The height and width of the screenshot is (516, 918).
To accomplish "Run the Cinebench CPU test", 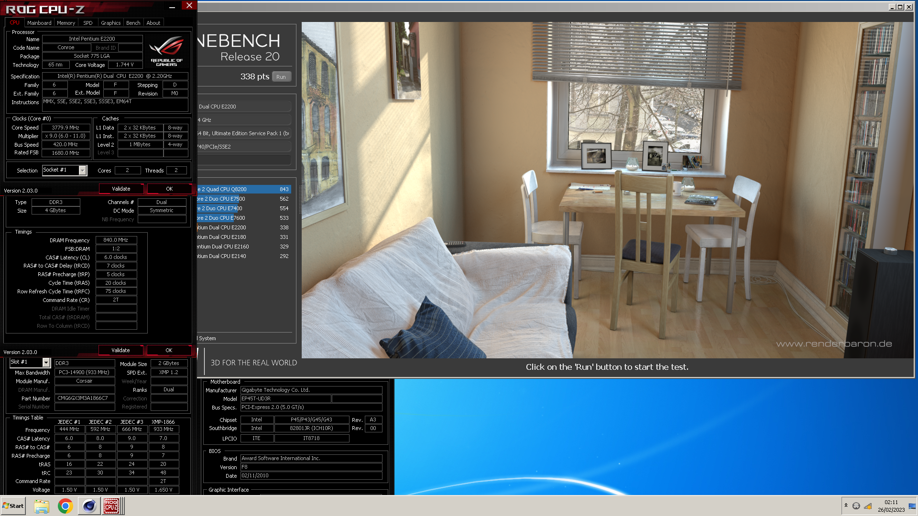I will click(281, 77).
